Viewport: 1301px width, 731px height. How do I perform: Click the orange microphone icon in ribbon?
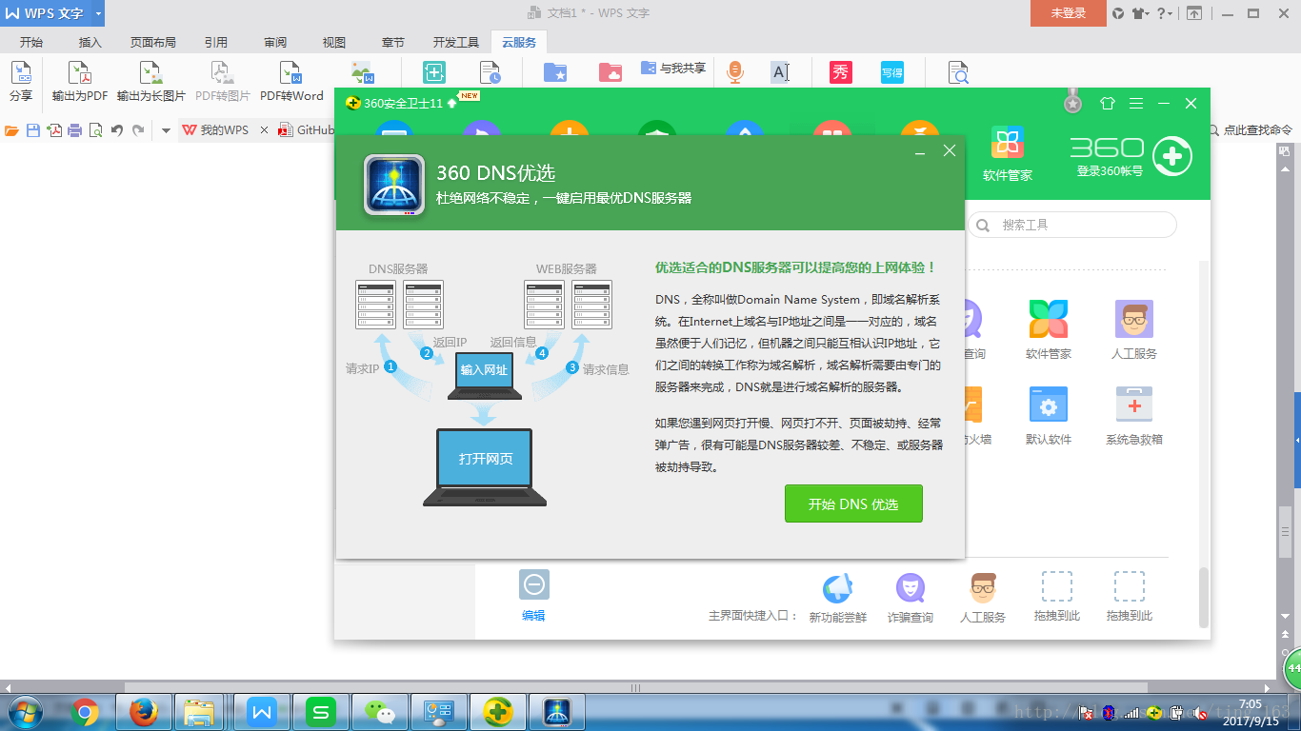pyautogui.click(x=734, y=72)
